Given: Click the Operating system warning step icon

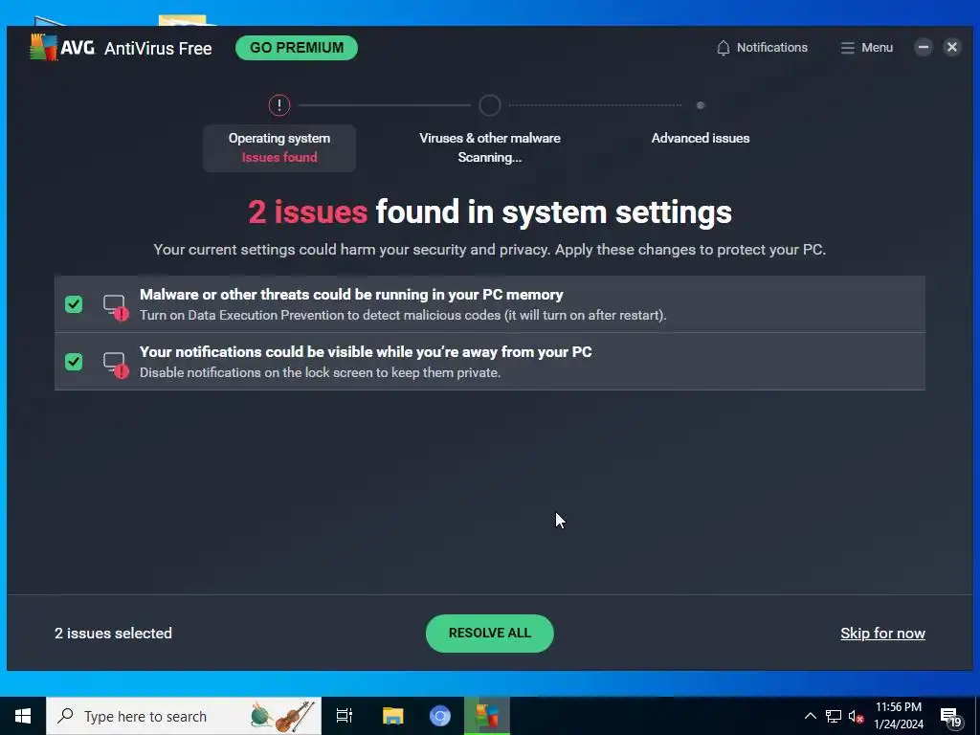Looking at the screenshot, I should point(279,105).
